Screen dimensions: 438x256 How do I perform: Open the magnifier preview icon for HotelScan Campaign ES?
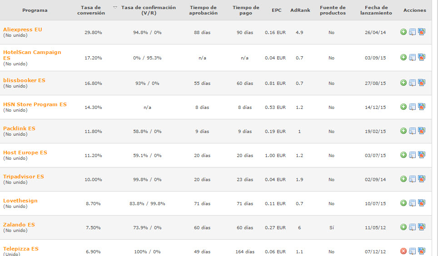412,57
